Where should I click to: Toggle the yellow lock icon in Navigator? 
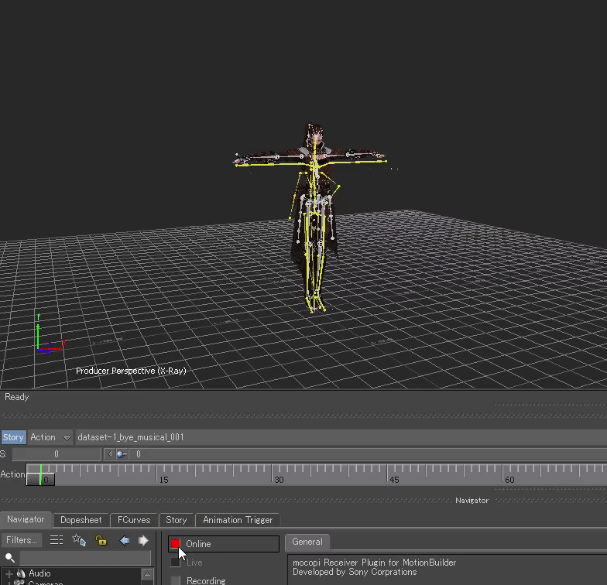coord(101,540)
